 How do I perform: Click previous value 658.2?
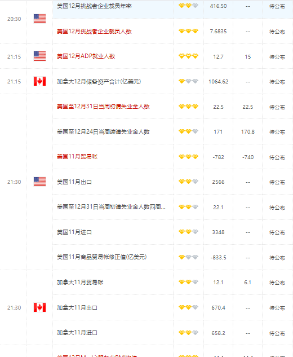(x=219, y=333)
